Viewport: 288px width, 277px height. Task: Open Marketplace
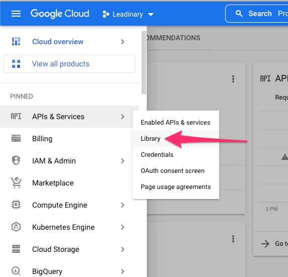click(53, 183)
